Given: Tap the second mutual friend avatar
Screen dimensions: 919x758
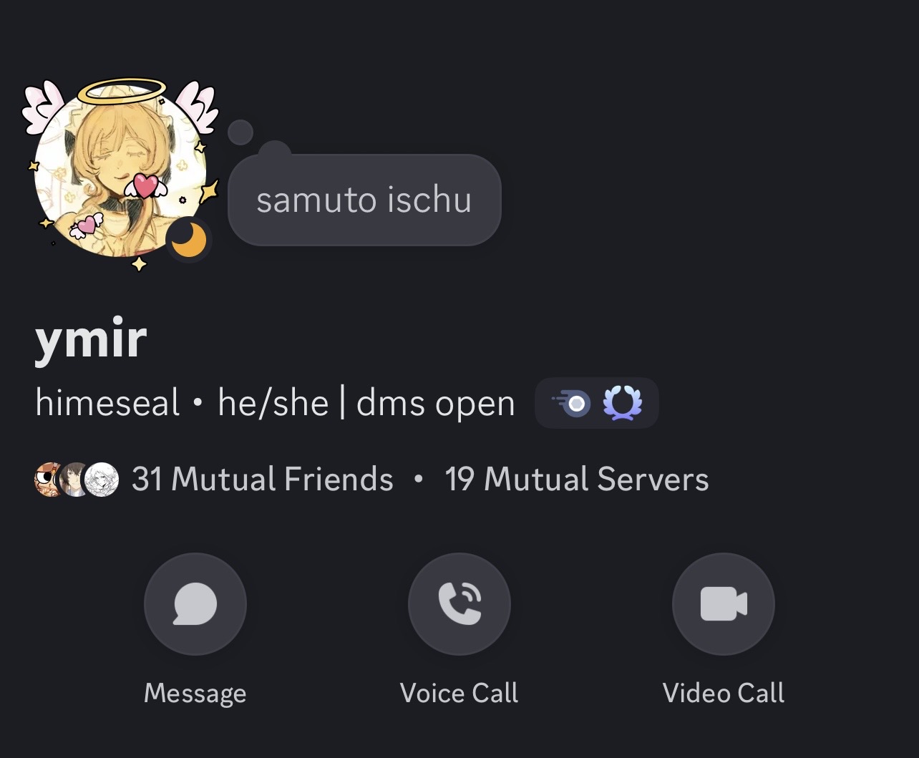Looking at the screenshot, I should click(75, 480).
